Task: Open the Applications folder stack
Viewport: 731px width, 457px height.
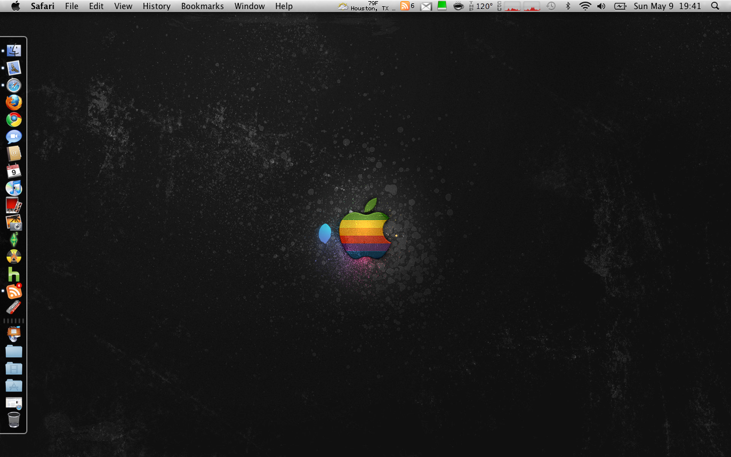Action: [x=14, y=385]
